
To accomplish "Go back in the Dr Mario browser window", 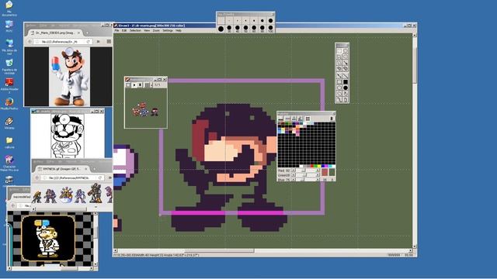I will click(30, 41).
